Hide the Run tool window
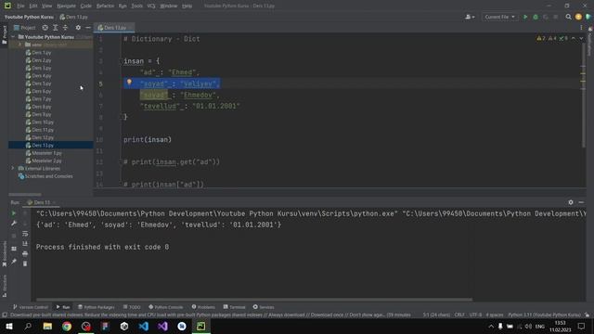Screen dimensions: 594x334 tap(581, 202)
